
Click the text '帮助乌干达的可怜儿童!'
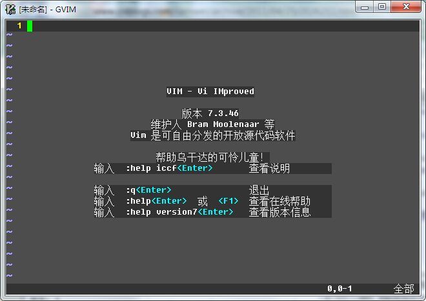click(x=210, y=157)
